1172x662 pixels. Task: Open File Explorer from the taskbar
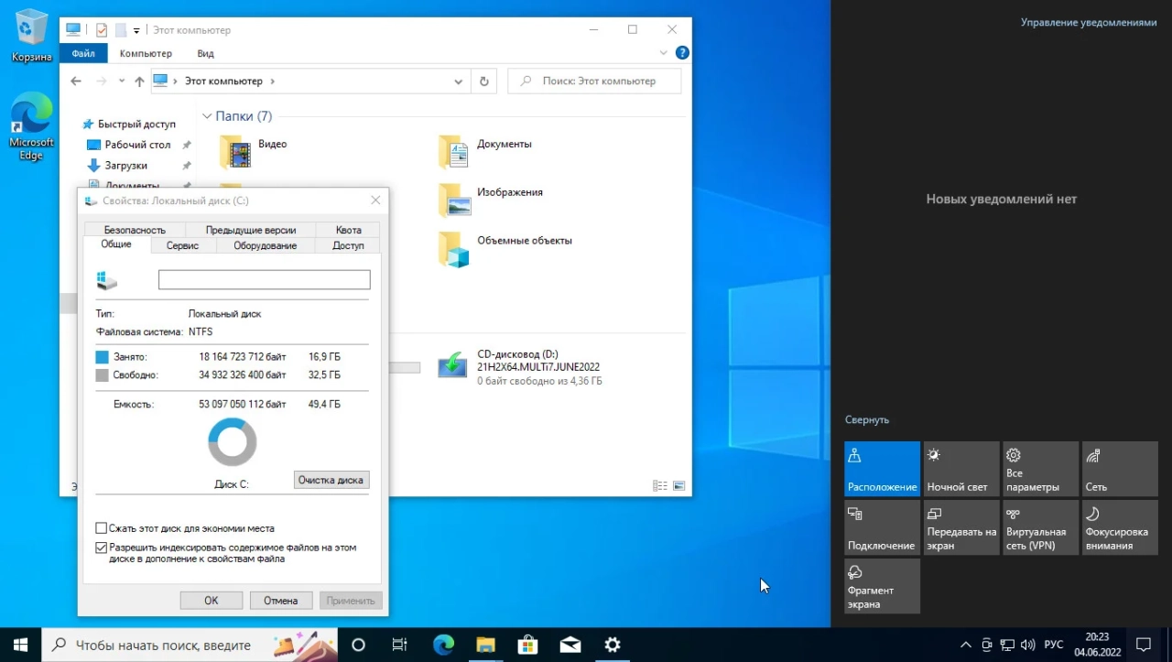click(485, 645)
